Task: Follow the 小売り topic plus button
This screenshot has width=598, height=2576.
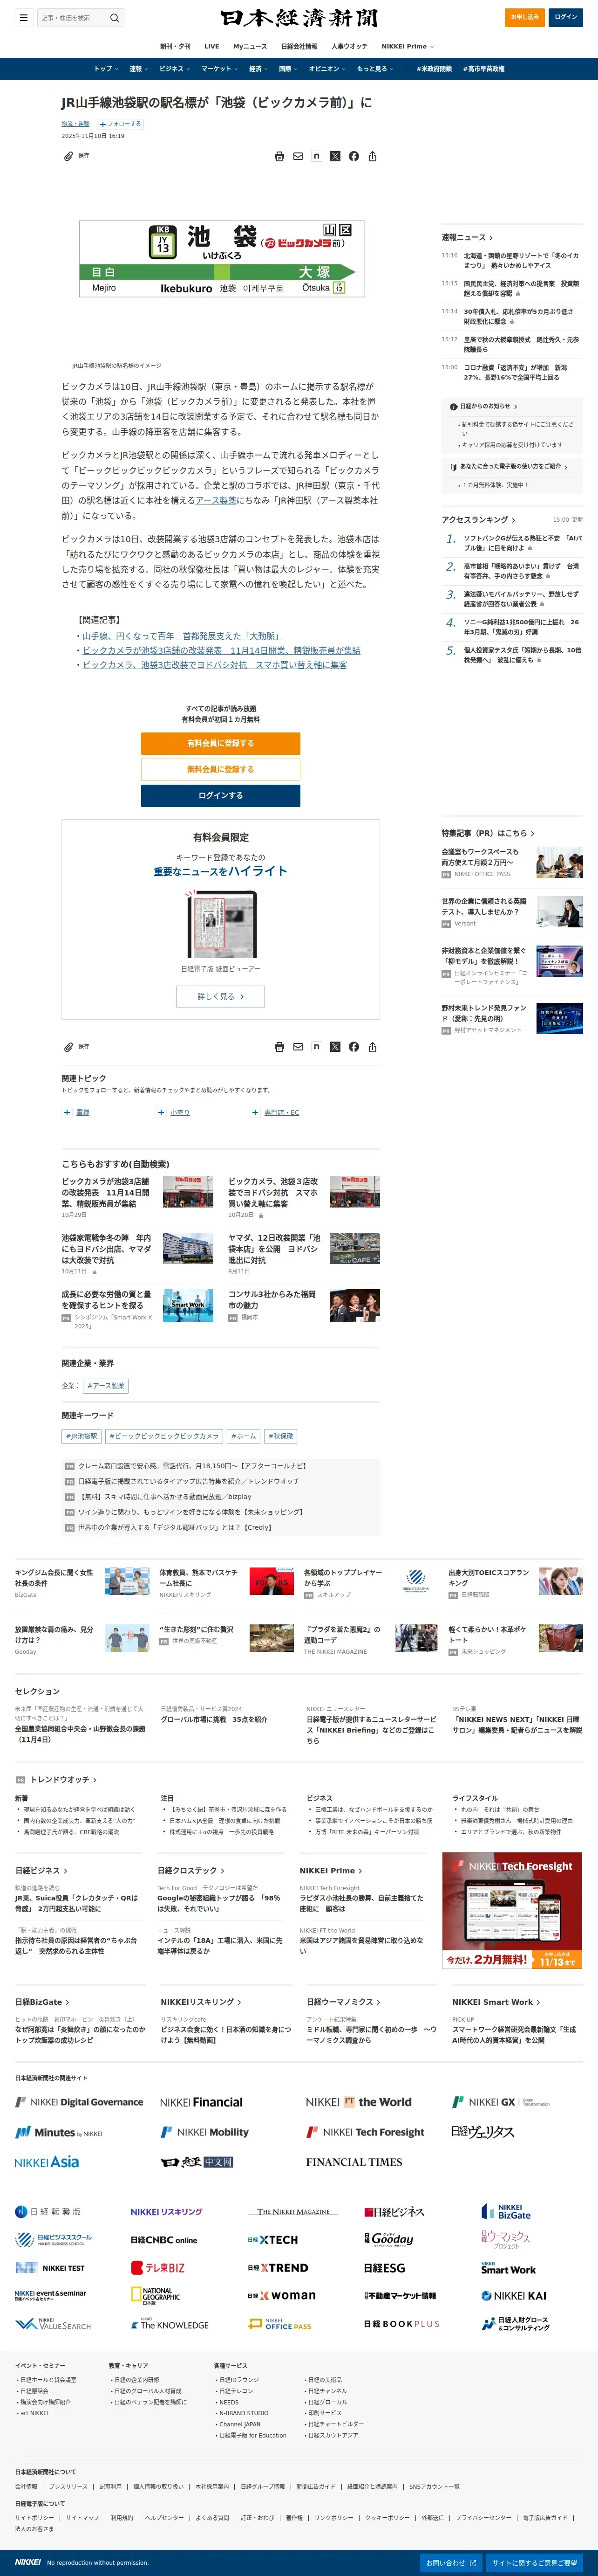Action: point(161,1112)
